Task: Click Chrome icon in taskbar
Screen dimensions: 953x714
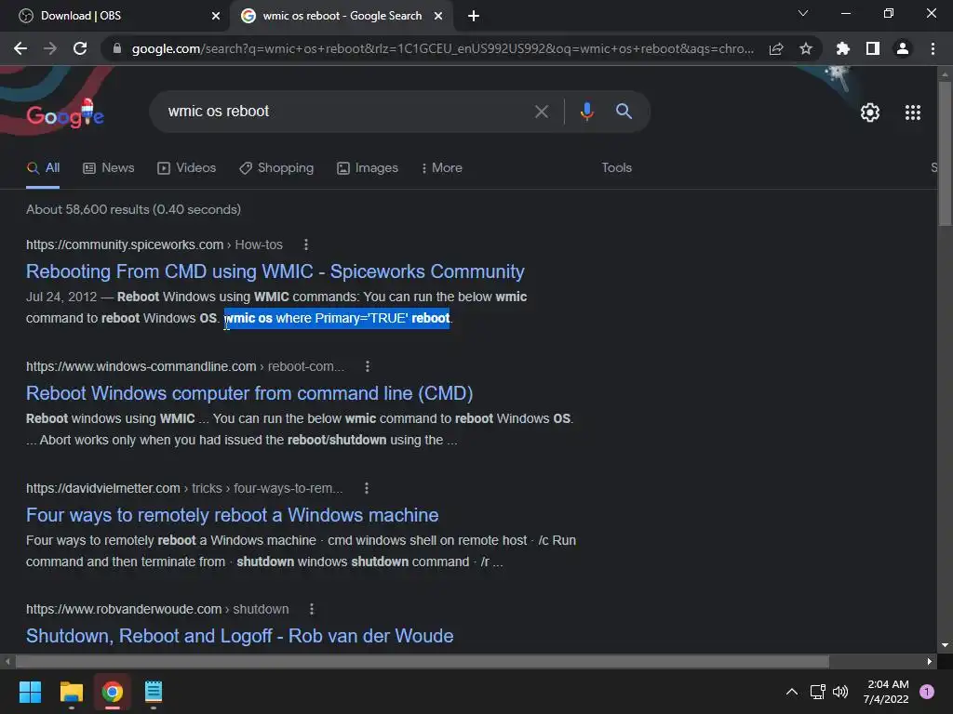Action: coord(113,692)
